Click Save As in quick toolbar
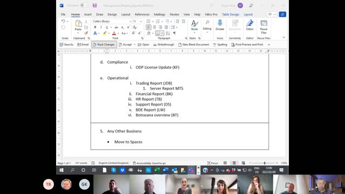This screenshot has width=345, height=194. [x=66, y=44]
